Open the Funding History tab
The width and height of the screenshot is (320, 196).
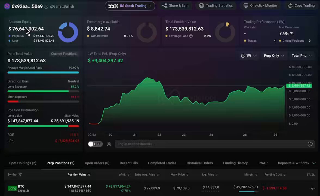tap(235, 163)
